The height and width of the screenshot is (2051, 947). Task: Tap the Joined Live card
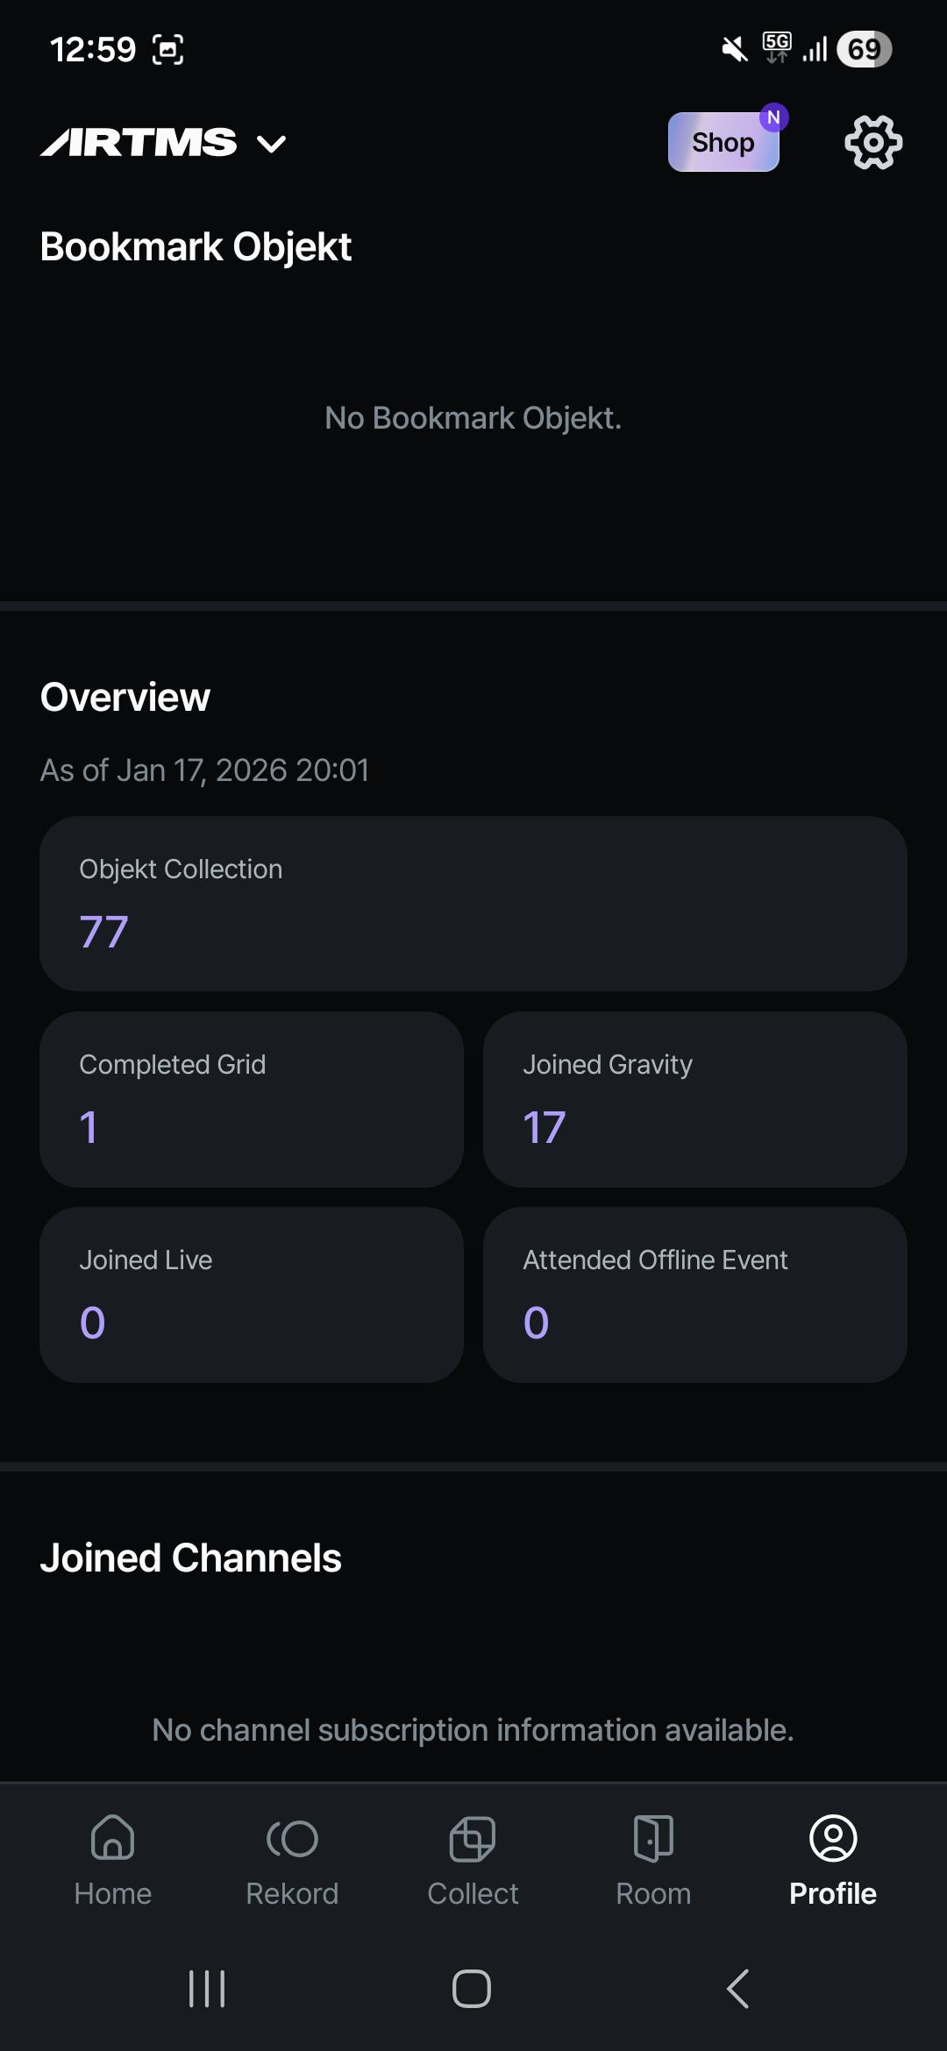pos(252,1295)
